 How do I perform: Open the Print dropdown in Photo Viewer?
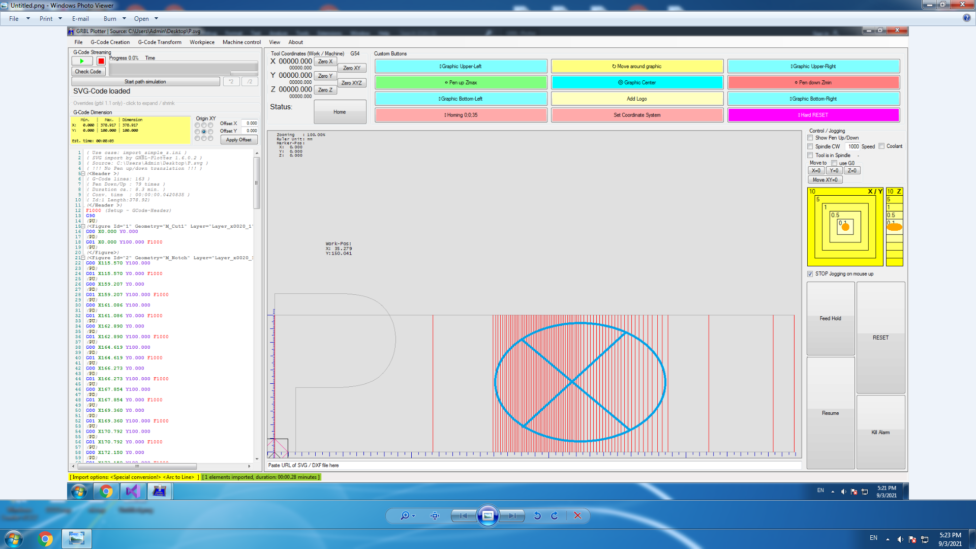[50, 18]
